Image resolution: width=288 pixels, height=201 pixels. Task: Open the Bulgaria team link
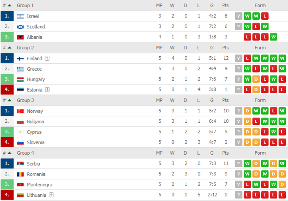[x=35, y=121]
